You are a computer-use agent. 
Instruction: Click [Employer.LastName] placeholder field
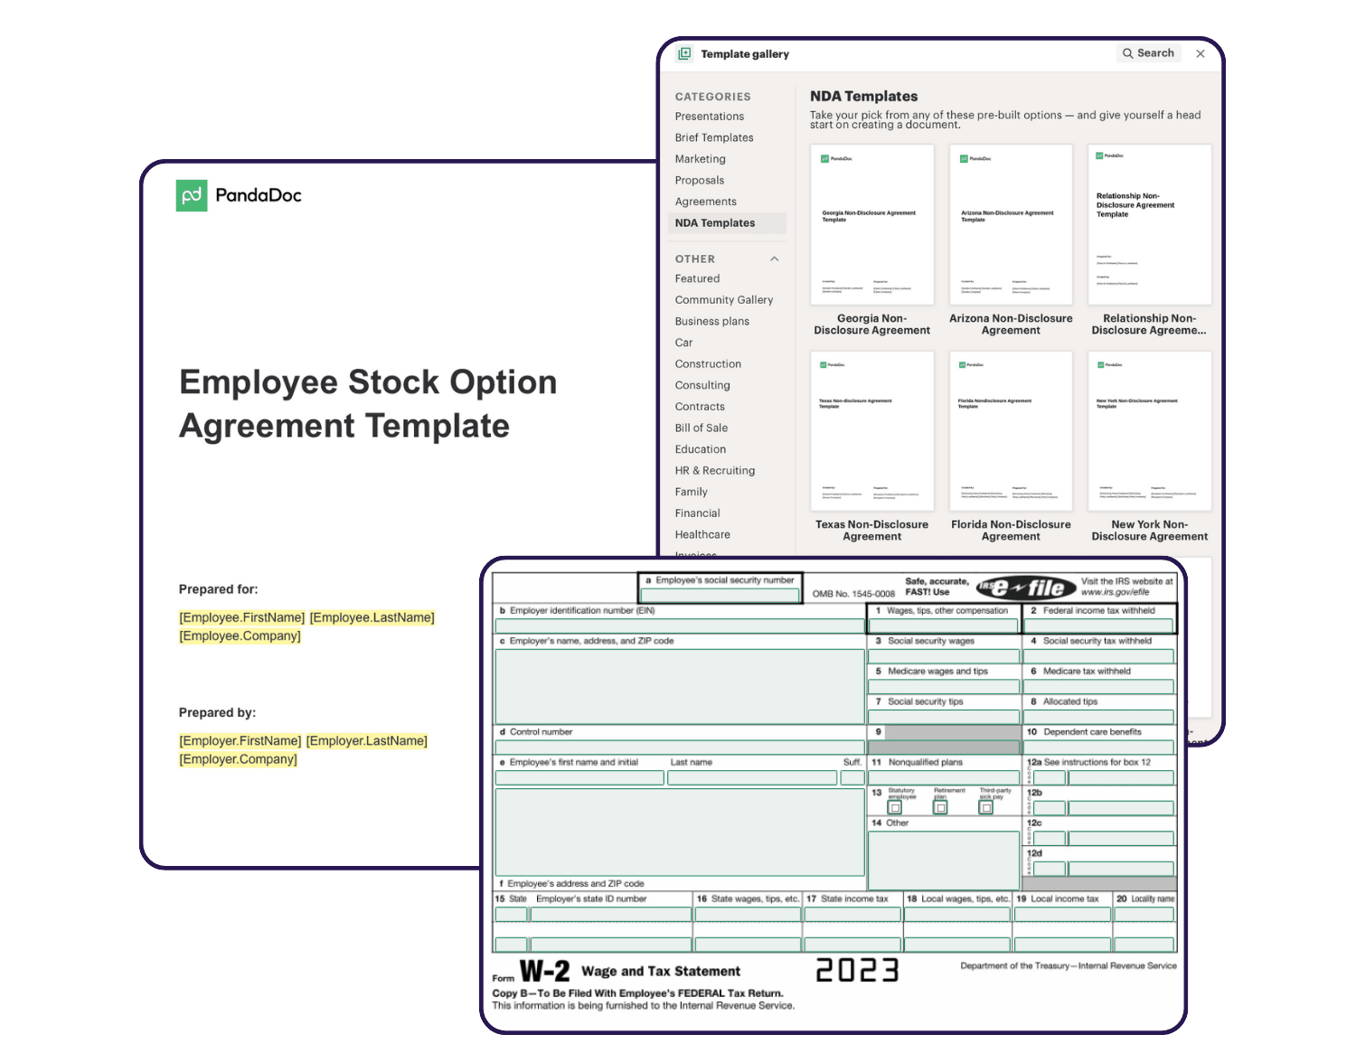click(367, 741)
